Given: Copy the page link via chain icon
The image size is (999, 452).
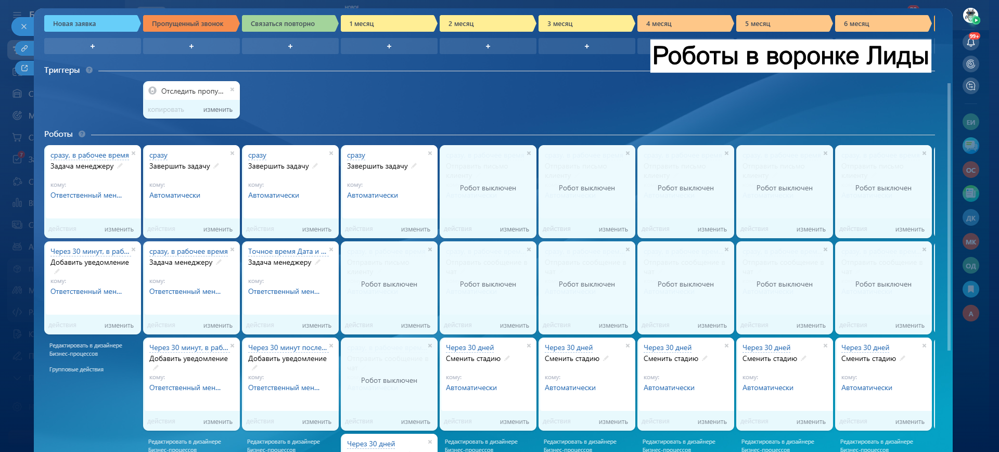Looking at the screenshot, I should (x=24, y=48).
